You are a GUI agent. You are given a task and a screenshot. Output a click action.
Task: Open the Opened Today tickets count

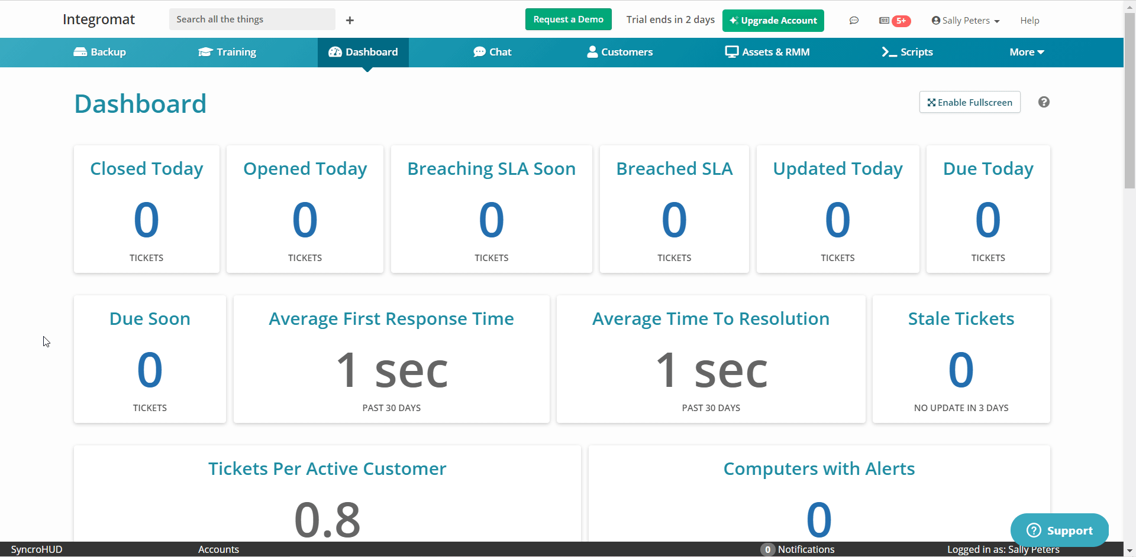click(305, 220)
